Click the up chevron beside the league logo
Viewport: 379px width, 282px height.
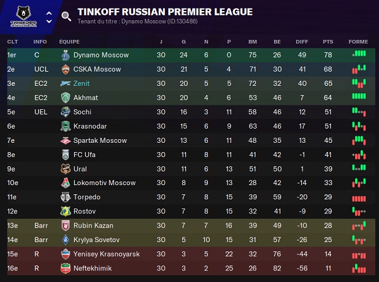[48, 10]
